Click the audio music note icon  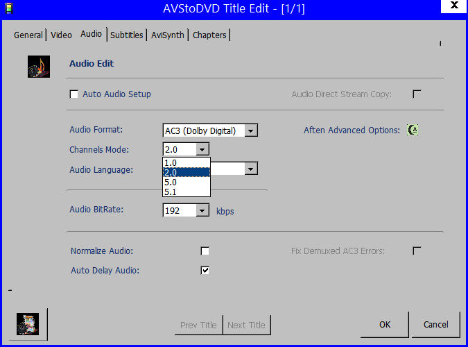click(x=38, y=66)
